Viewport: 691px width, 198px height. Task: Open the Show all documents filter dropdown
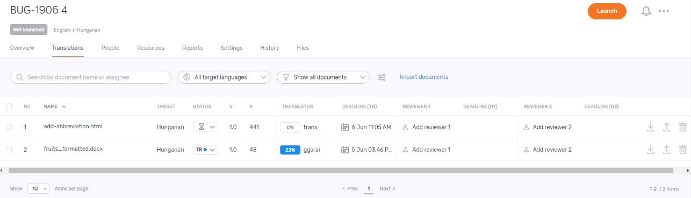tap(323, 77)
